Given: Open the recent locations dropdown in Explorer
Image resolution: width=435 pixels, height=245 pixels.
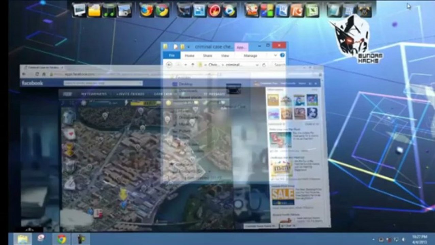Looking at the screenshot, I should click(x=186, y=64).
